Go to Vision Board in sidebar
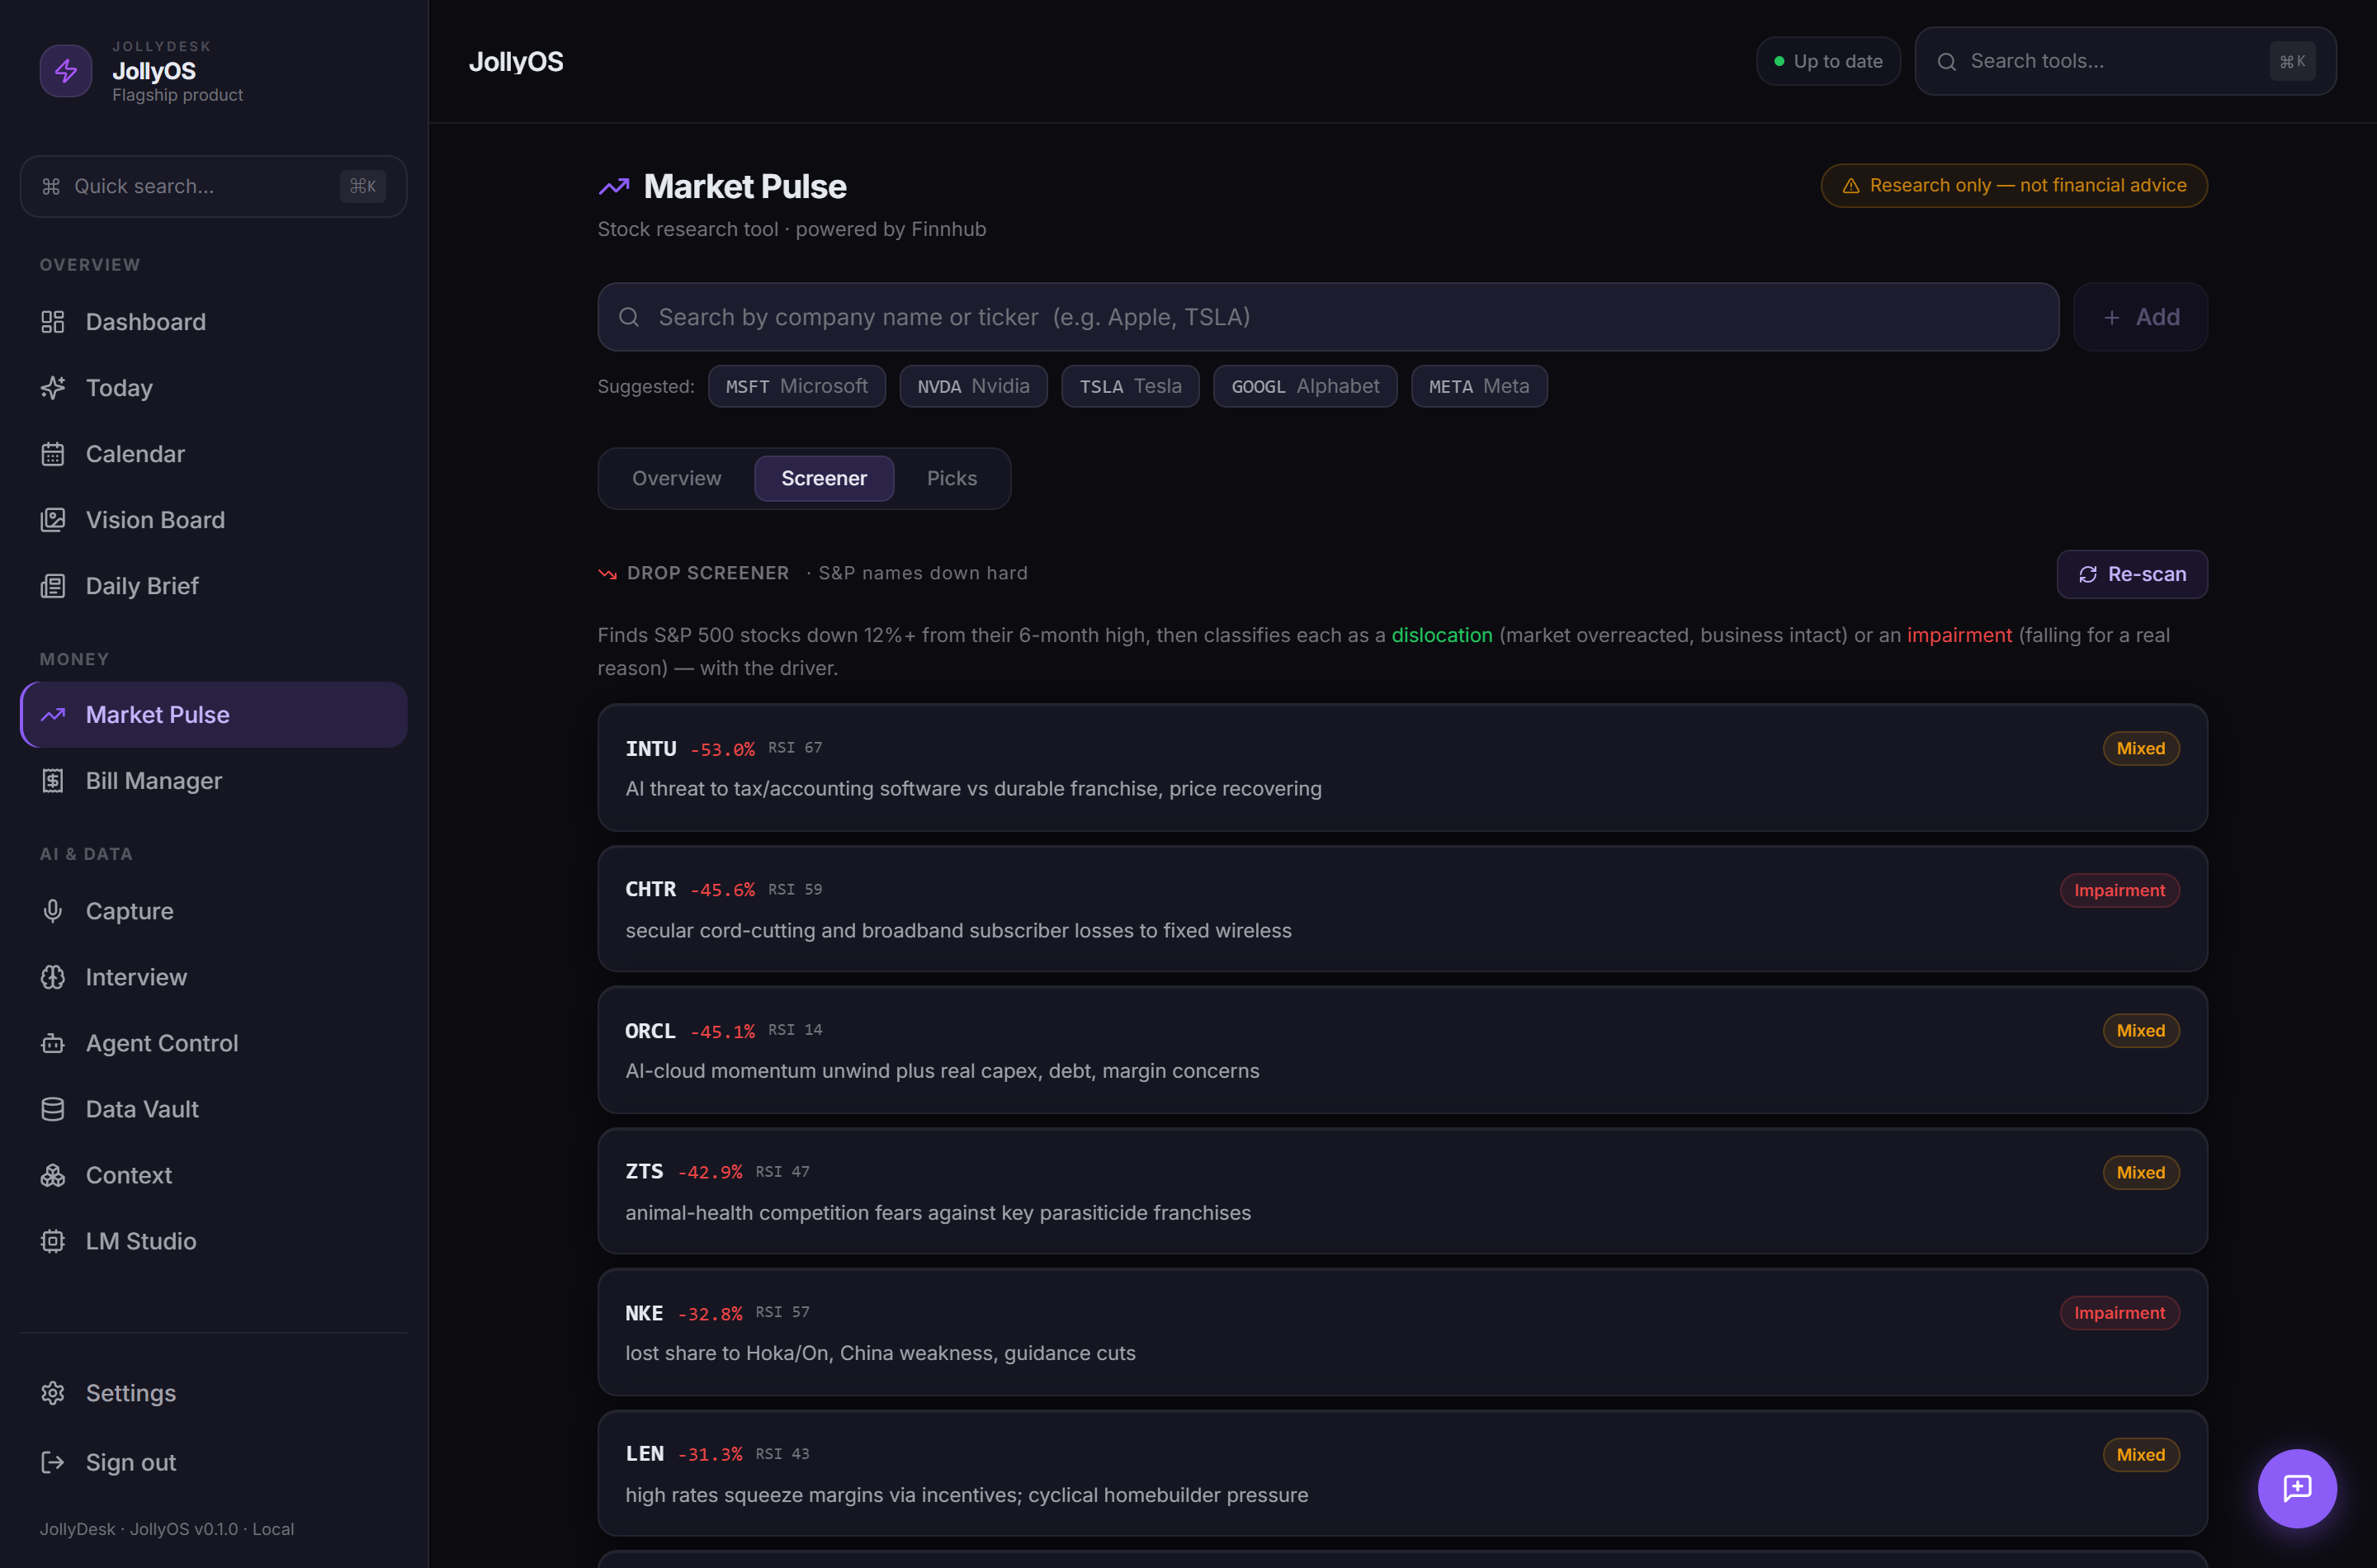This screenshot has width=2377, height=1568. click(214, 520)
